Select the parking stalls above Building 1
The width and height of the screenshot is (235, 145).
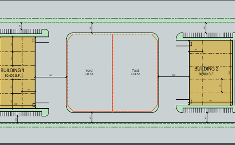point(21,31)
